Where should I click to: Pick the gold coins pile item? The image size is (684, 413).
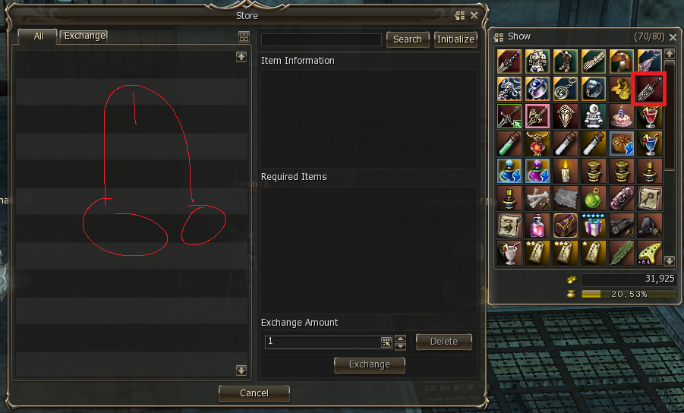point(620,89)
